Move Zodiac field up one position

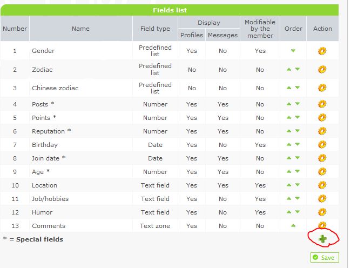click(x=289, y=69)
